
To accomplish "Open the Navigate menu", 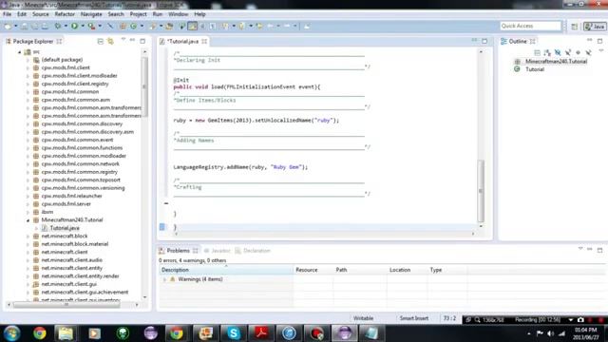I will tap(91, 14).
